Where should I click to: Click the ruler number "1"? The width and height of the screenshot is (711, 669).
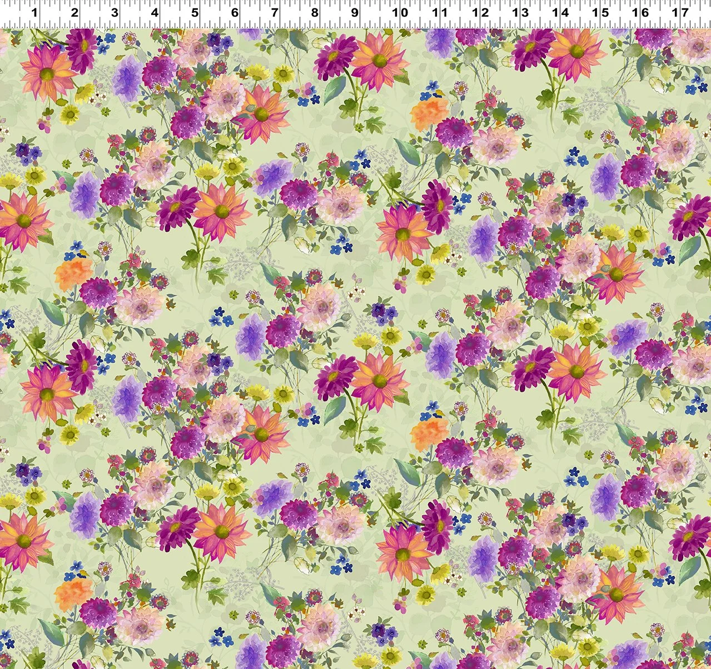pyautogui.click(x=34, y=12)
